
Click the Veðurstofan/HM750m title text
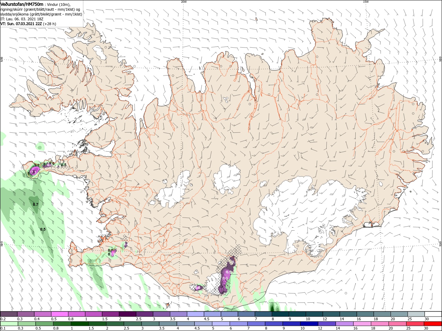[22, 4]
